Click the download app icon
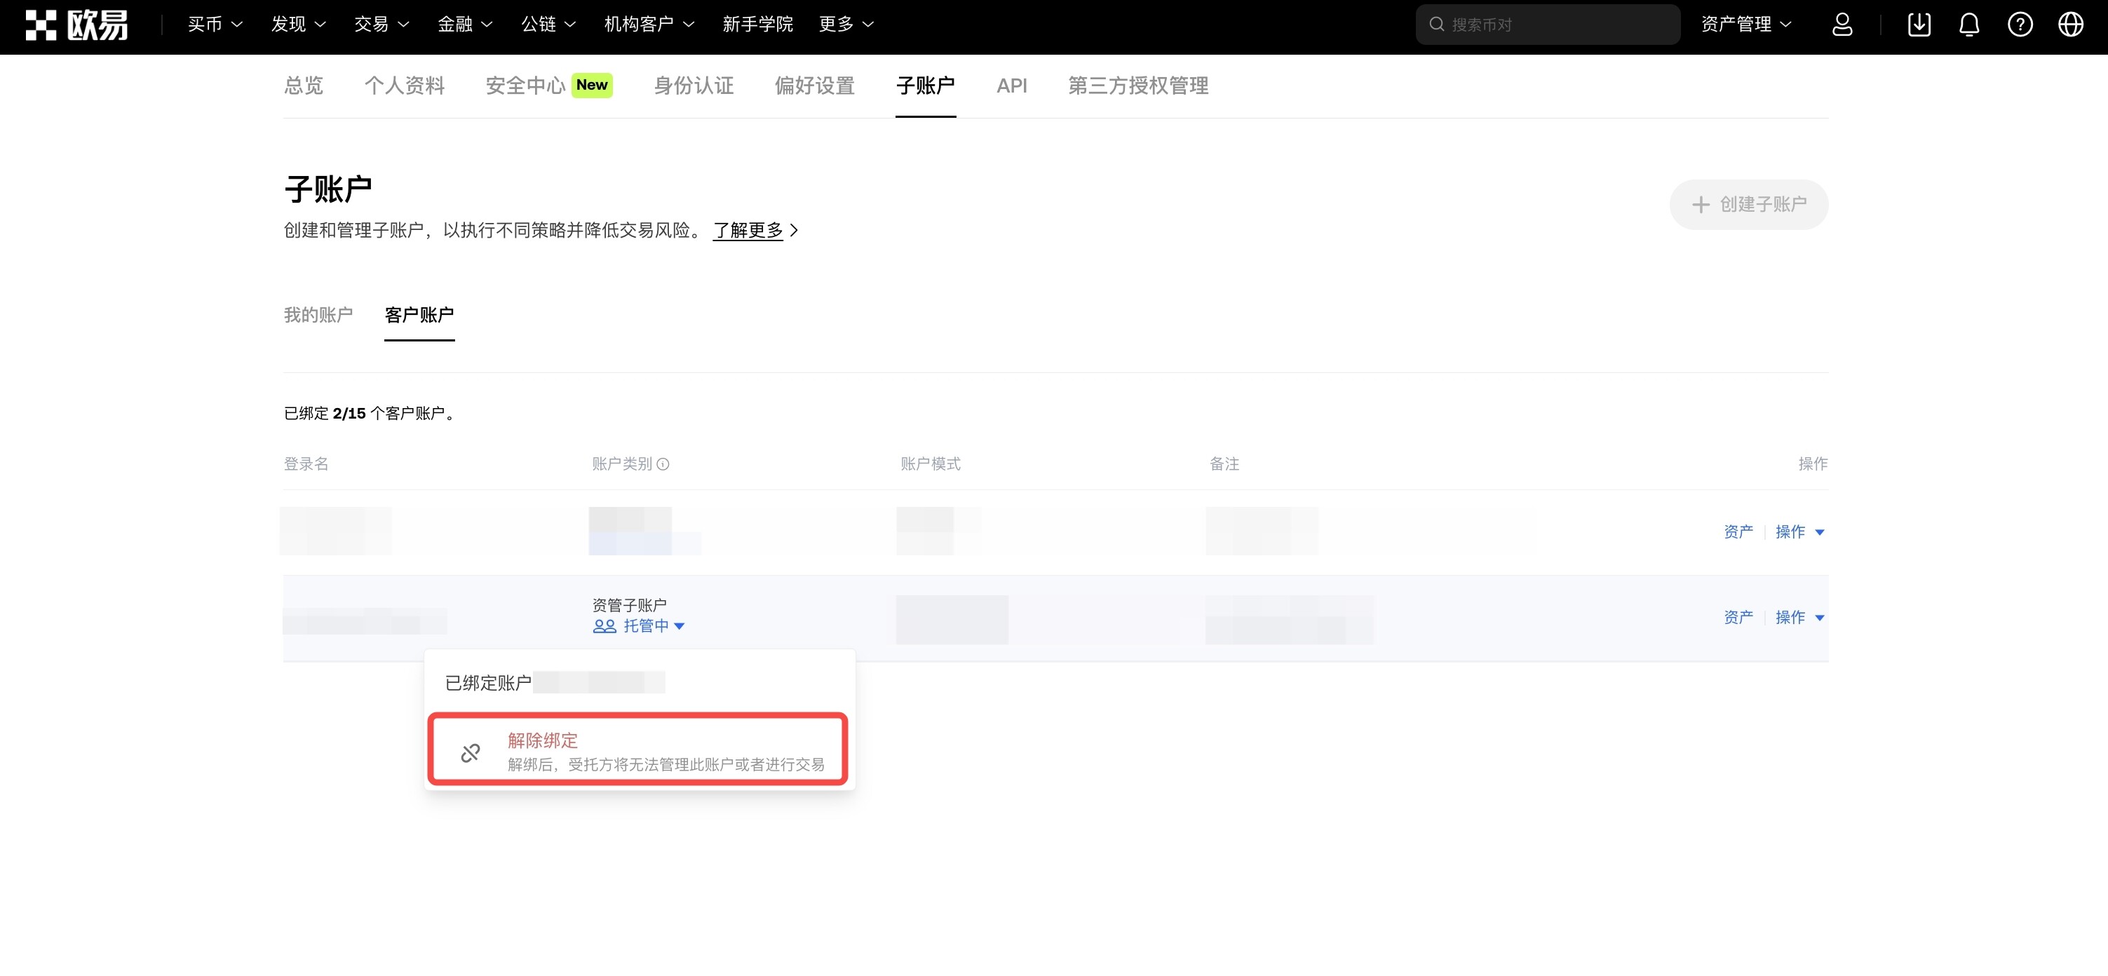2108x976 pixels. point(1918,25)
